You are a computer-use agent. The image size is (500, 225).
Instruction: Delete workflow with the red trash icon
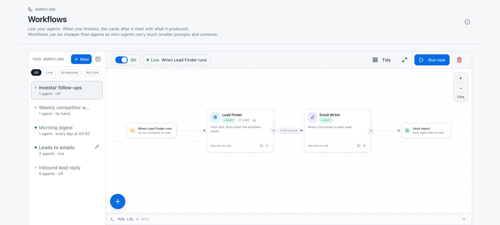point(459,60)
